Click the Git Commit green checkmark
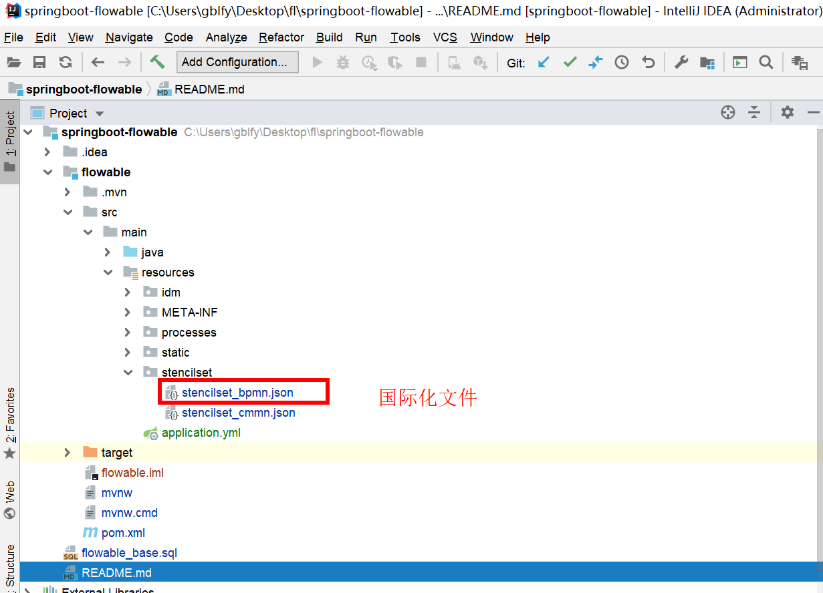 (x=570, y=62)
